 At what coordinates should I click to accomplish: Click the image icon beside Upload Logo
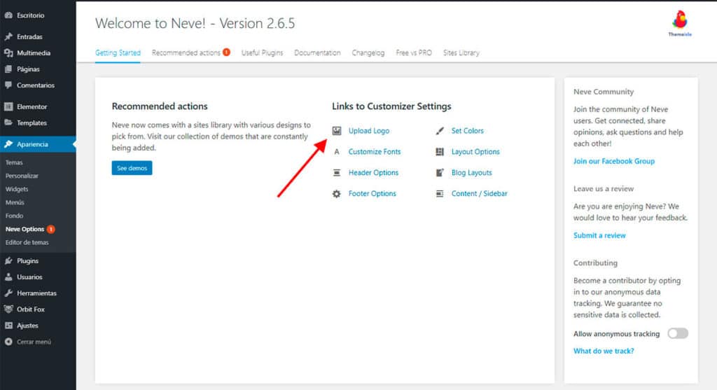click(337, 131)
